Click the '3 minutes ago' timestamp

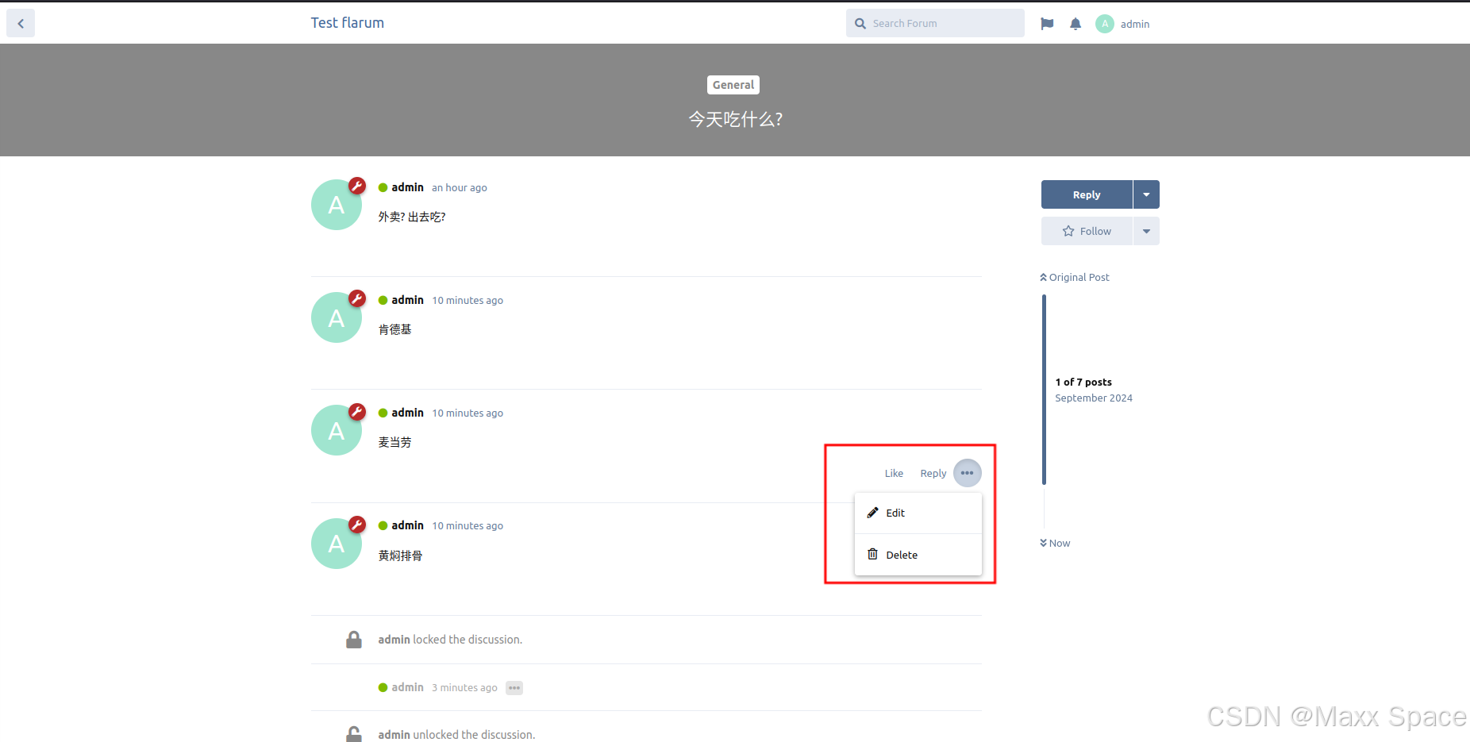464,688
